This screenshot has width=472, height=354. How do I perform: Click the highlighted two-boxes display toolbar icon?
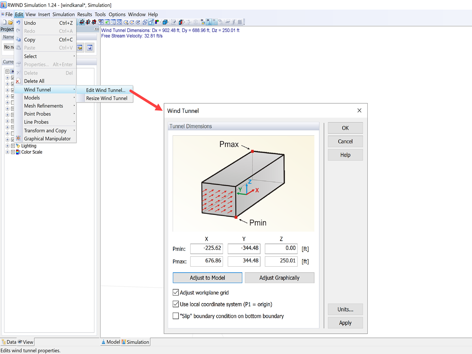coord(151,22)
